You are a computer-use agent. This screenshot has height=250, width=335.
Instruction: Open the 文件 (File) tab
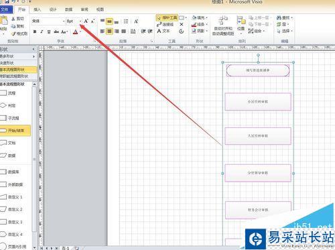tap(5, 9)
